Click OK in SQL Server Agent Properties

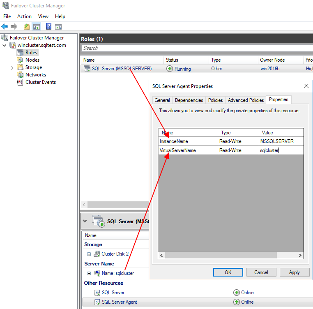[x=228, y=272]
